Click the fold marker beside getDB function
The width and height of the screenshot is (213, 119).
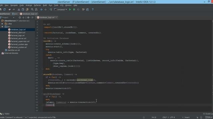point(42,94)
